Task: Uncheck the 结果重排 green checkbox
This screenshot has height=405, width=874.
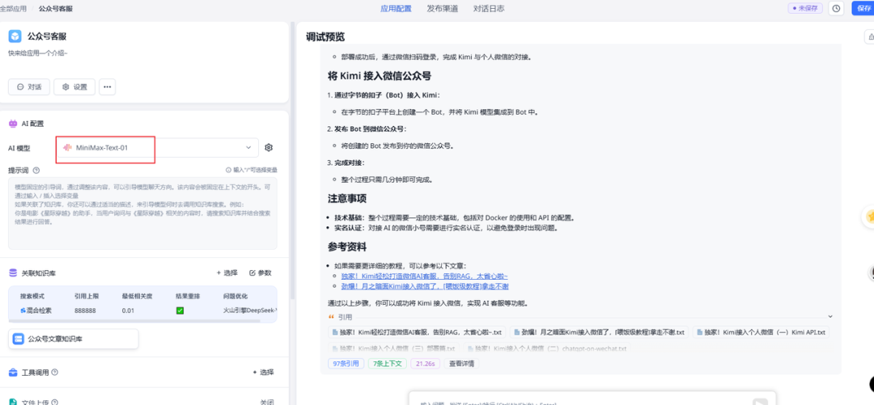Action: click(180, 310)
